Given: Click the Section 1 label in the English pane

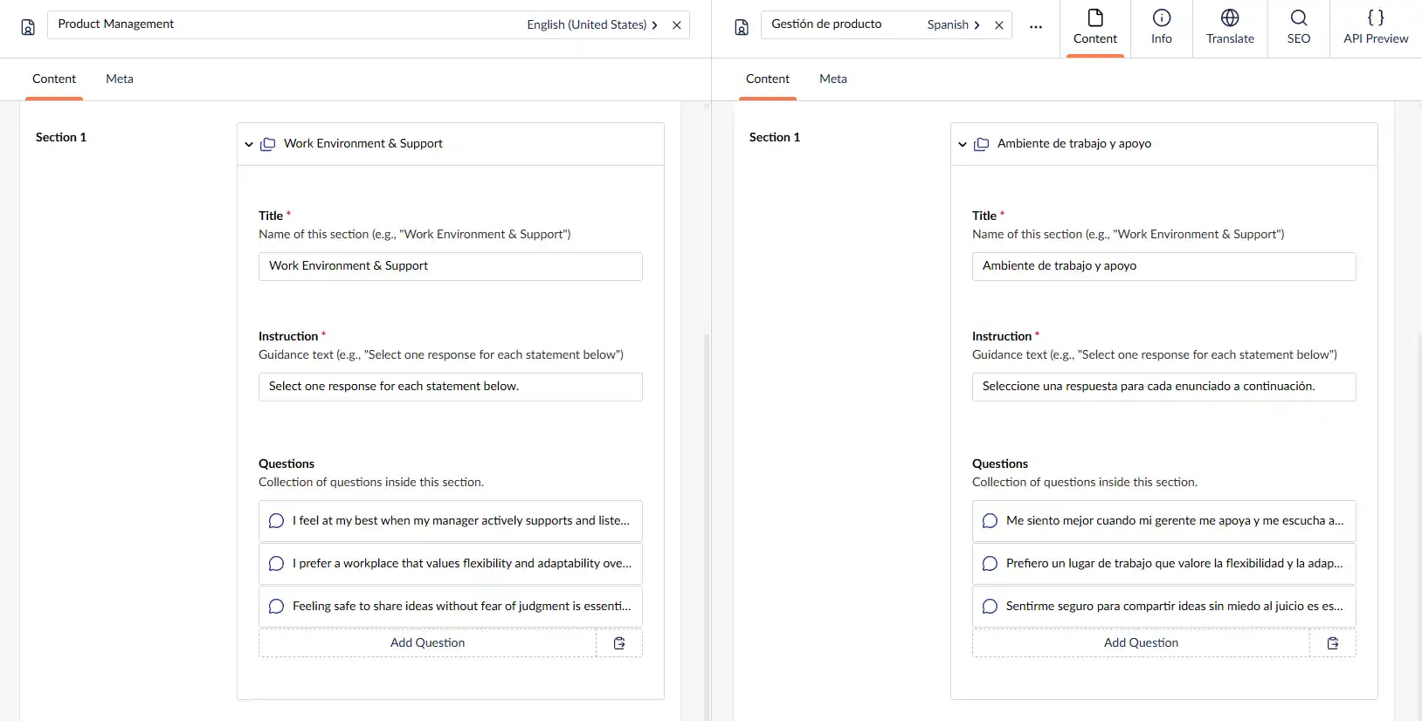Looking at the screenshot, I should click(61, 138).
